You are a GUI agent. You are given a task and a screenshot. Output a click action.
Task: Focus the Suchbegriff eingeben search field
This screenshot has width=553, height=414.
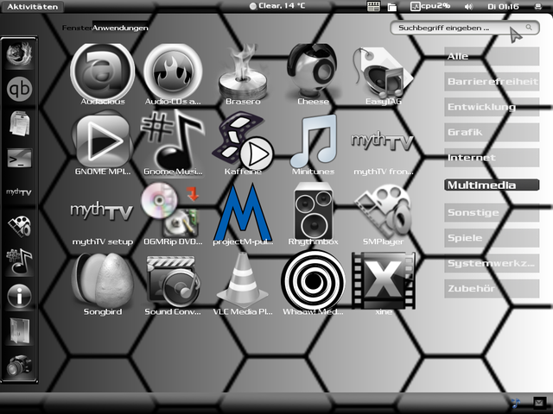point(465,28)
